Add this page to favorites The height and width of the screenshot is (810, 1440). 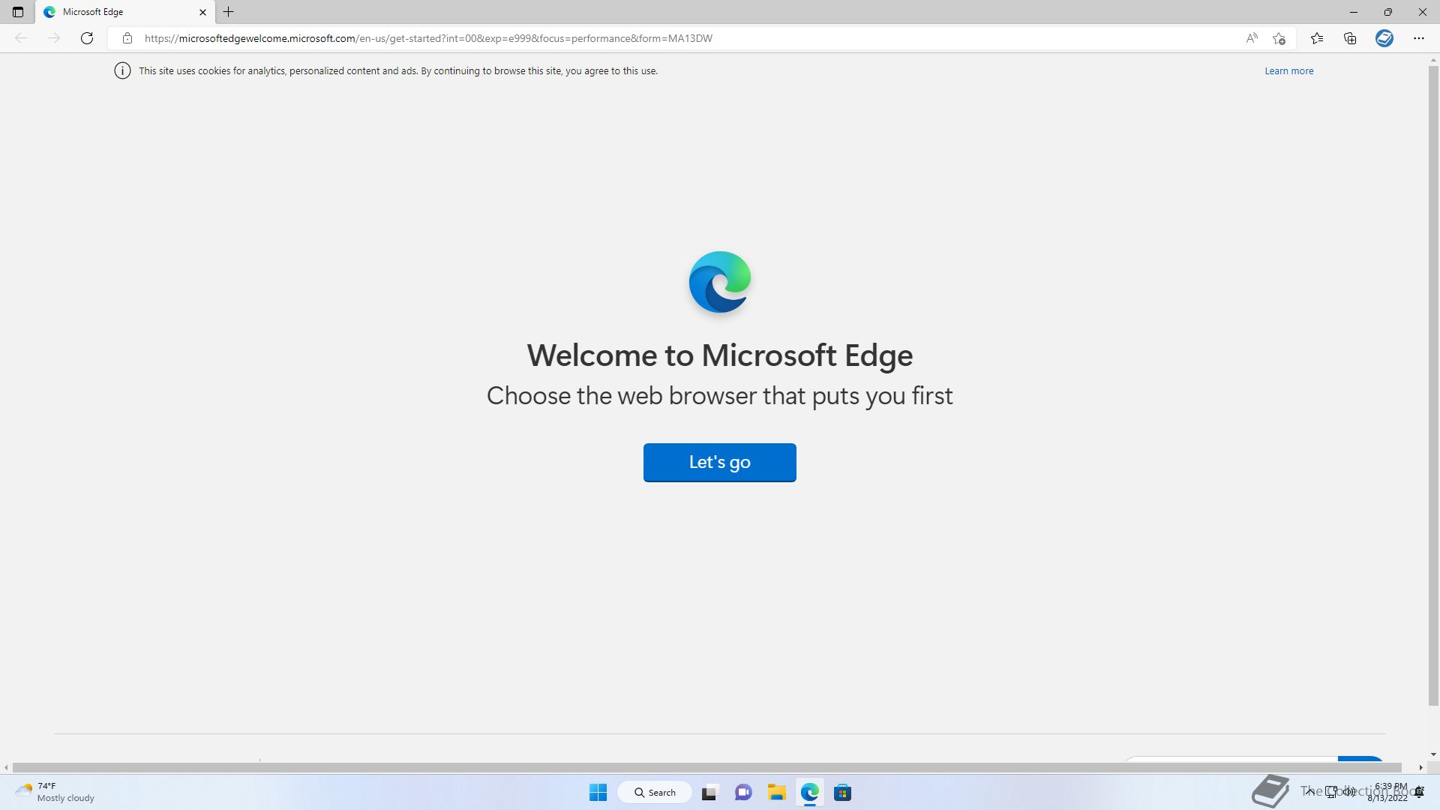point(1279,38)
